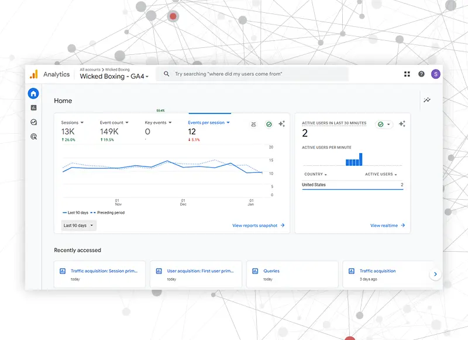Click the sparkle insights icon on chart card
468x340 pixels.
pyautogui.click(x=282, y=124)
